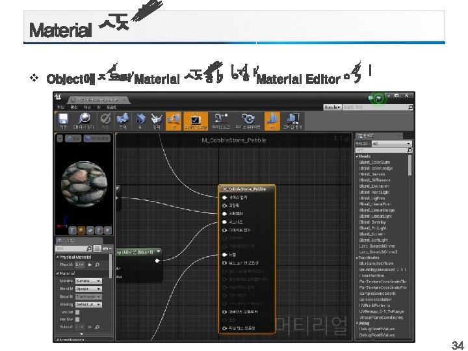Select the plane preview shape icon
468x351 pixels.
[90, 230]
